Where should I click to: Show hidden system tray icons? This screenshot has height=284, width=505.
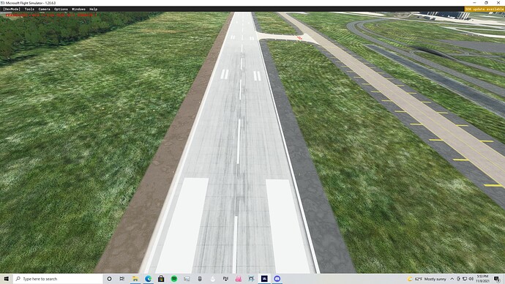(452, 279)
